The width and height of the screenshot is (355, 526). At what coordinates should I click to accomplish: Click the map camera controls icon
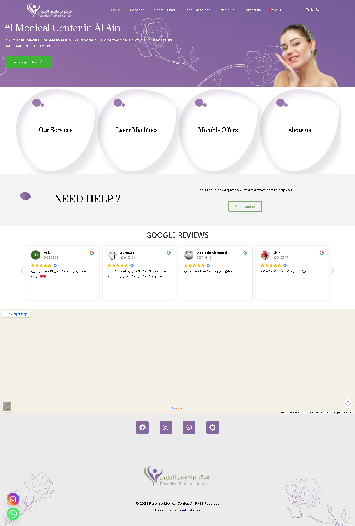click(x=348, y=404)
